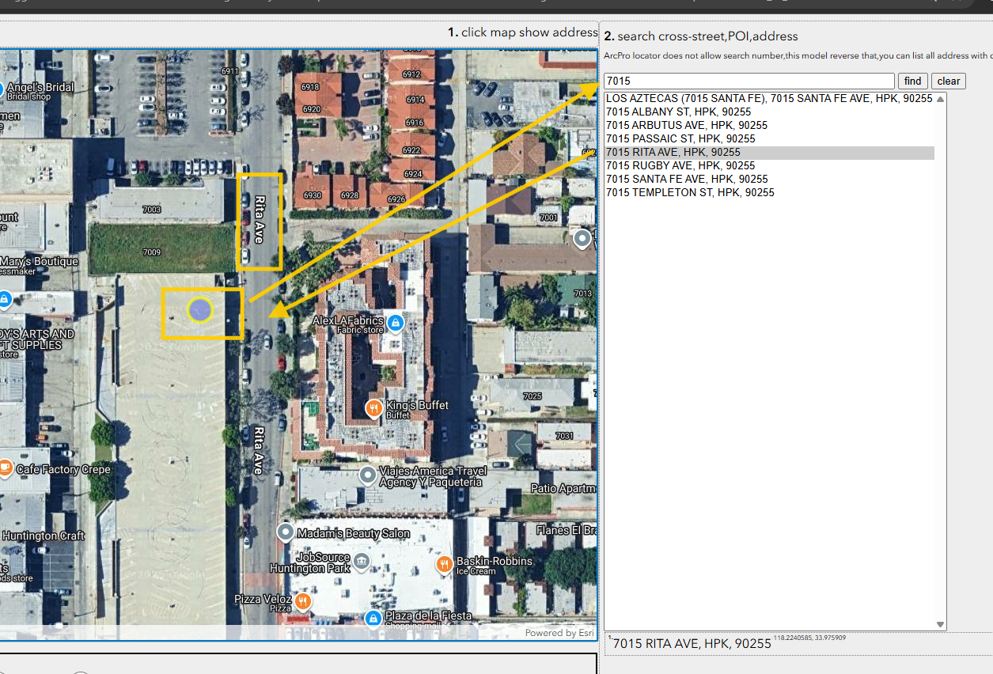Open the Powered by Esri link

pos(559,633)
